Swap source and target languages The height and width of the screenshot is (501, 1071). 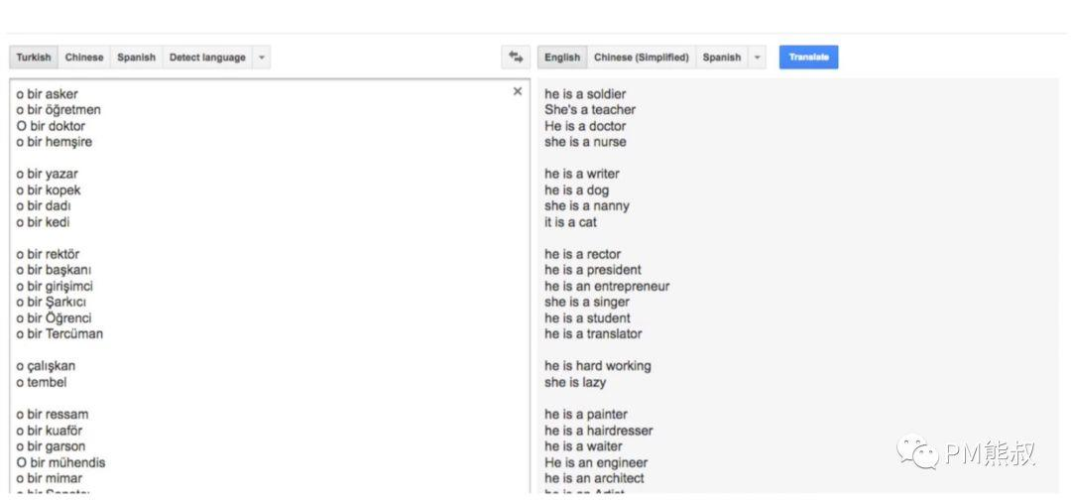516,58
